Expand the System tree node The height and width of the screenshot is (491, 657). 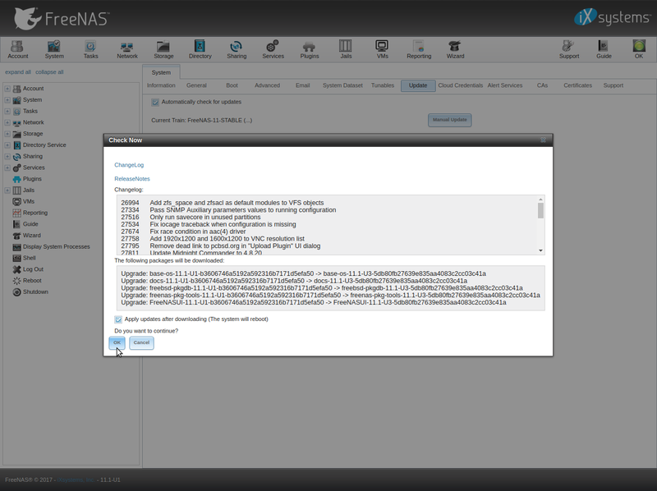pyautogui.click(x=7, y=99)
